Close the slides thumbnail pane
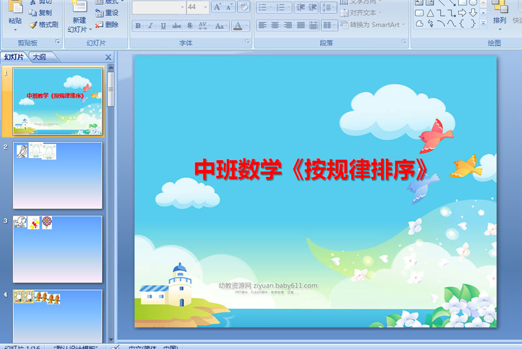 108,57
